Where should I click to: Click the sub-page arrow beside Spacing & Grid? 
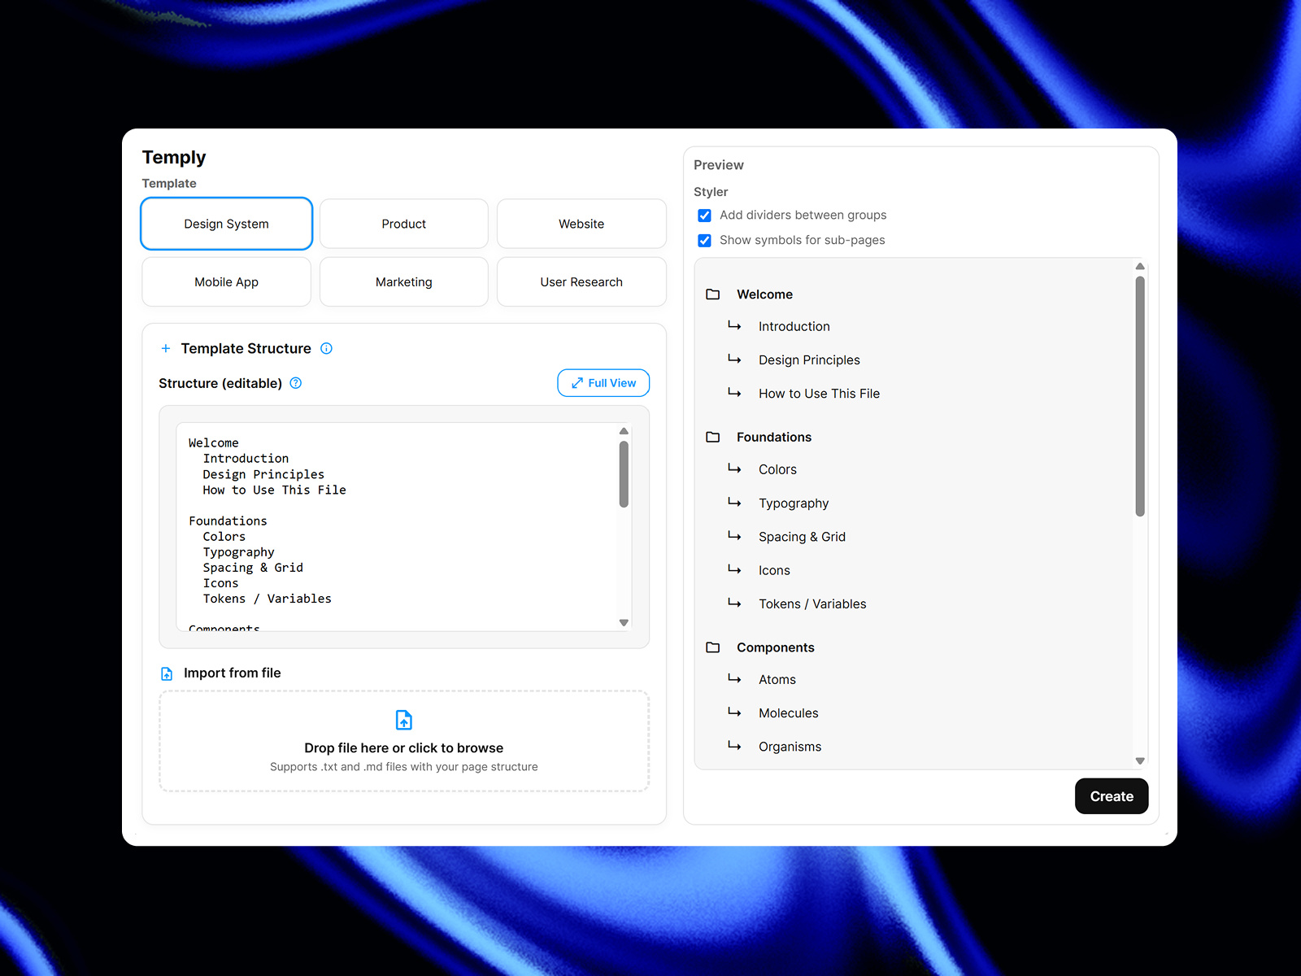(734, 535)
